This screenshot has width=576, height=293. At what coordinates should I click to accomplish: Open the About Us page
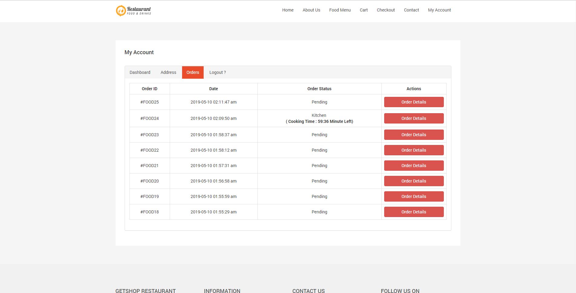(311, 10)
